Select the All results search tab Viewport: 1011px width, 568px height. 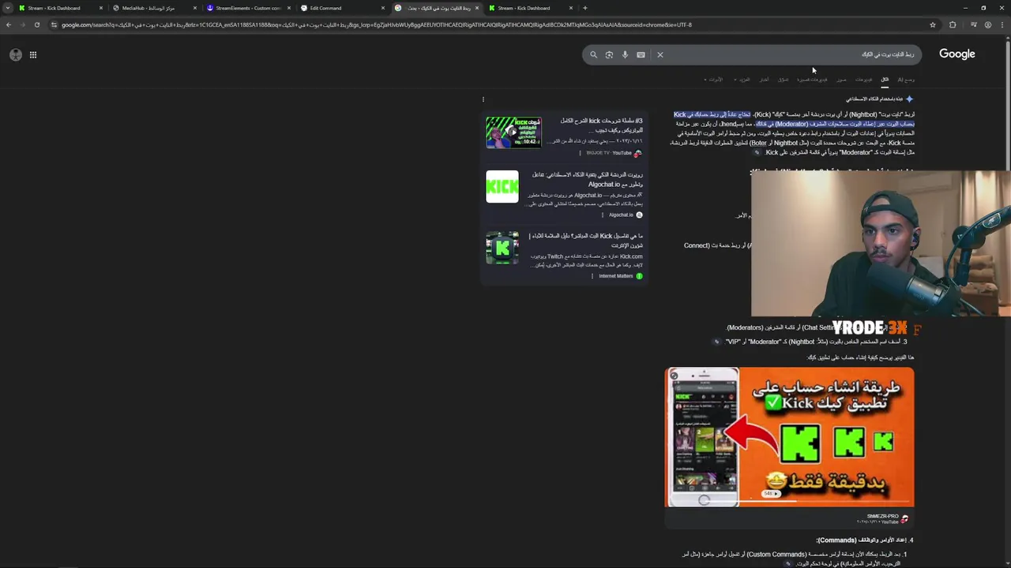point(885,79)
